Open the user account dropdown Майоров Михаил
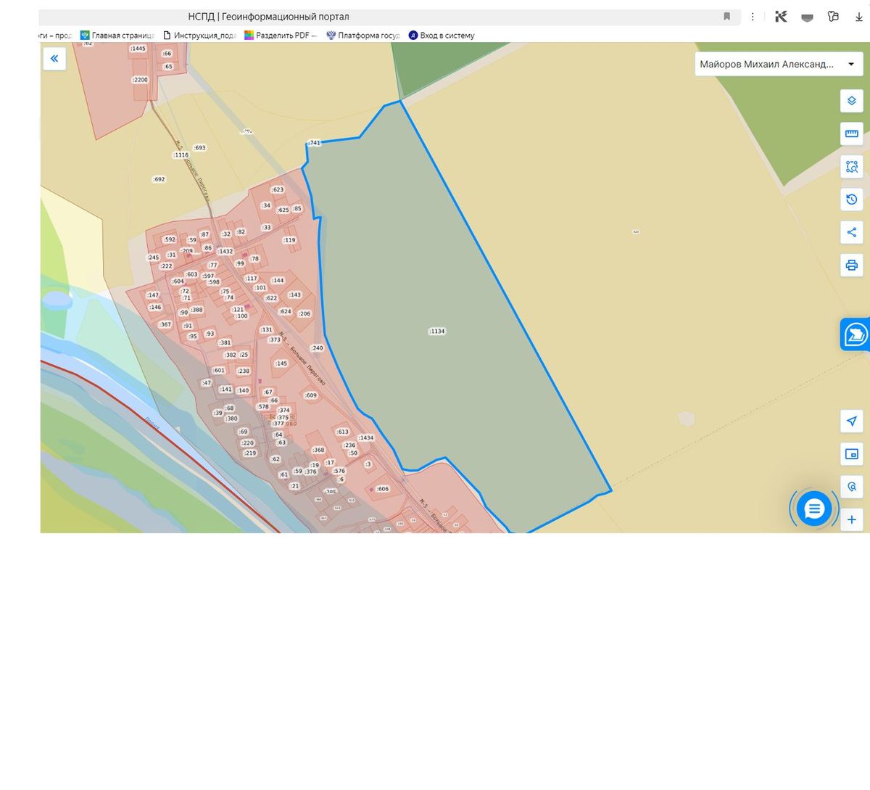 [x=779, y=64]
